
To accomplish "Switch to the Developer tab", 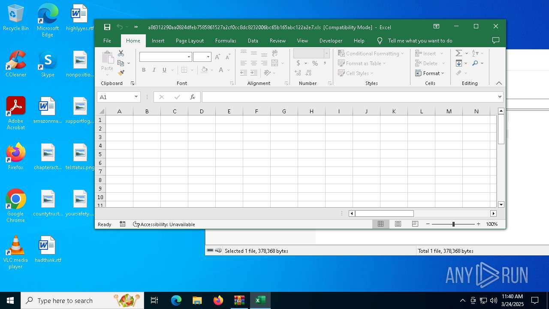I will pos(331,41).
